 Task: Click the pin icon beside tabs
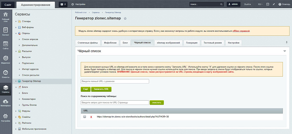(287, 42)
